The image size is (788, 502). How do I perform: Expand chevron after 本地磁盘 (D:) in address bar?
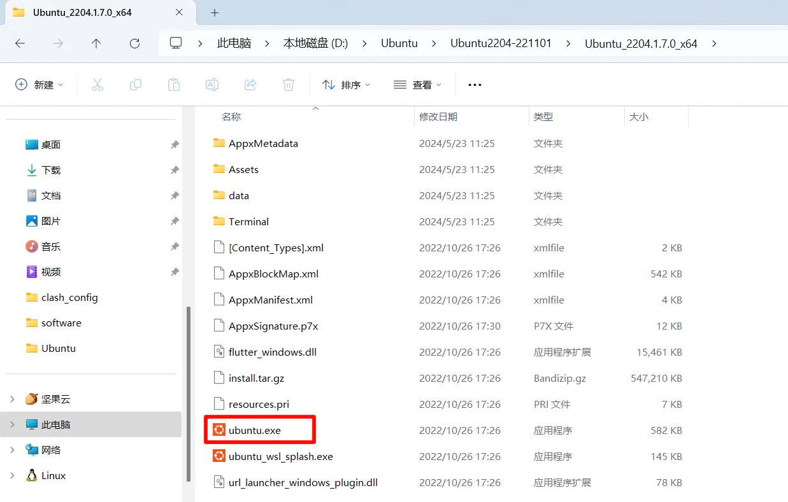364,43
